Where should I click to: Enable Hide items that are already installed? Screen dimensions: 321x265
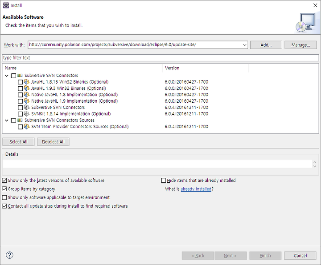tap(164, 180)
